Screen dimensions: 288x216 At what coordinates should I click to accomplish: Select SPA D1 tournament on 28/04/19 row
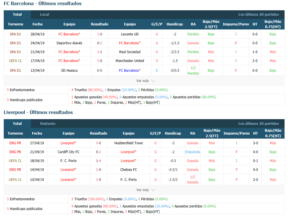click(15, 34)
